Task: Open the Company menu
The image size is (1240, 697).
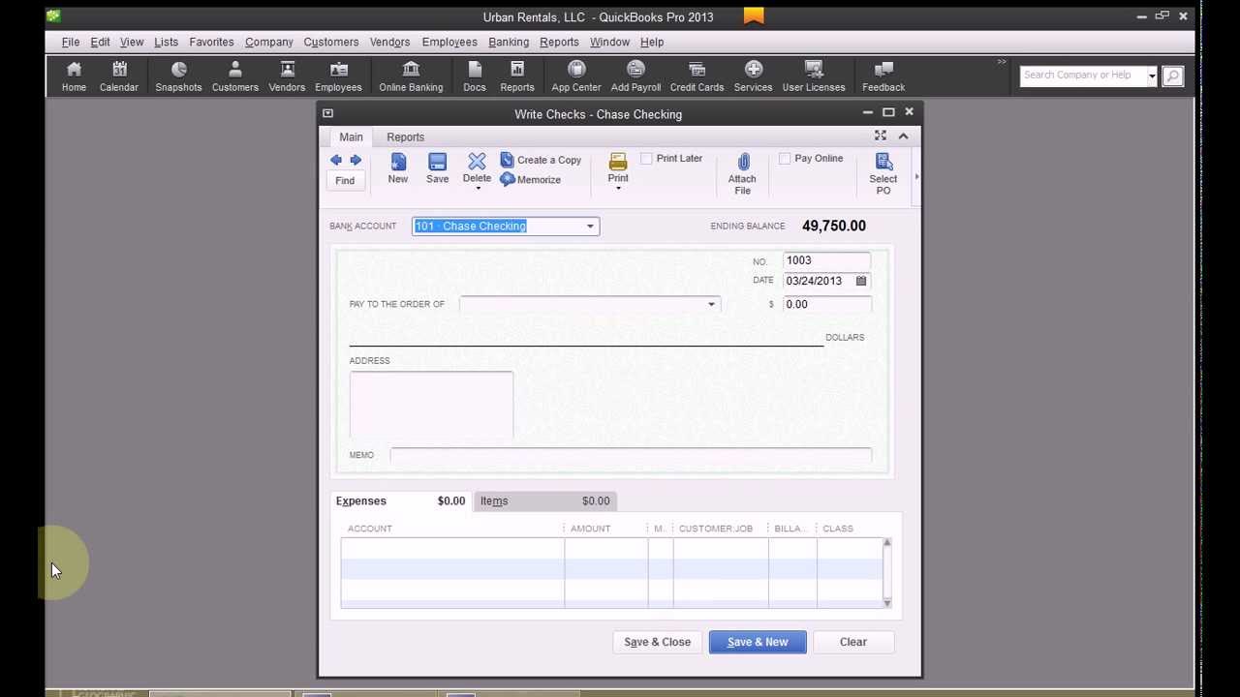Action: pyautogui.click(x=269, y=42)
